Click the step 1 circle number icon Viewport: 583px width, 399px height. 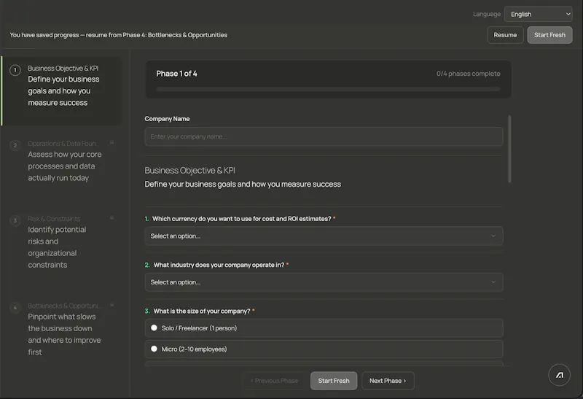(15, 70)
